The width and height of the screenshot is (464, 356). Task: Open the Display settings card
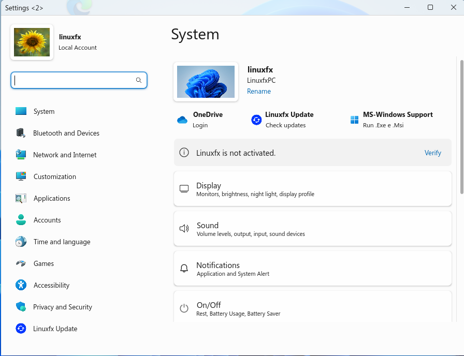point(312,189)
